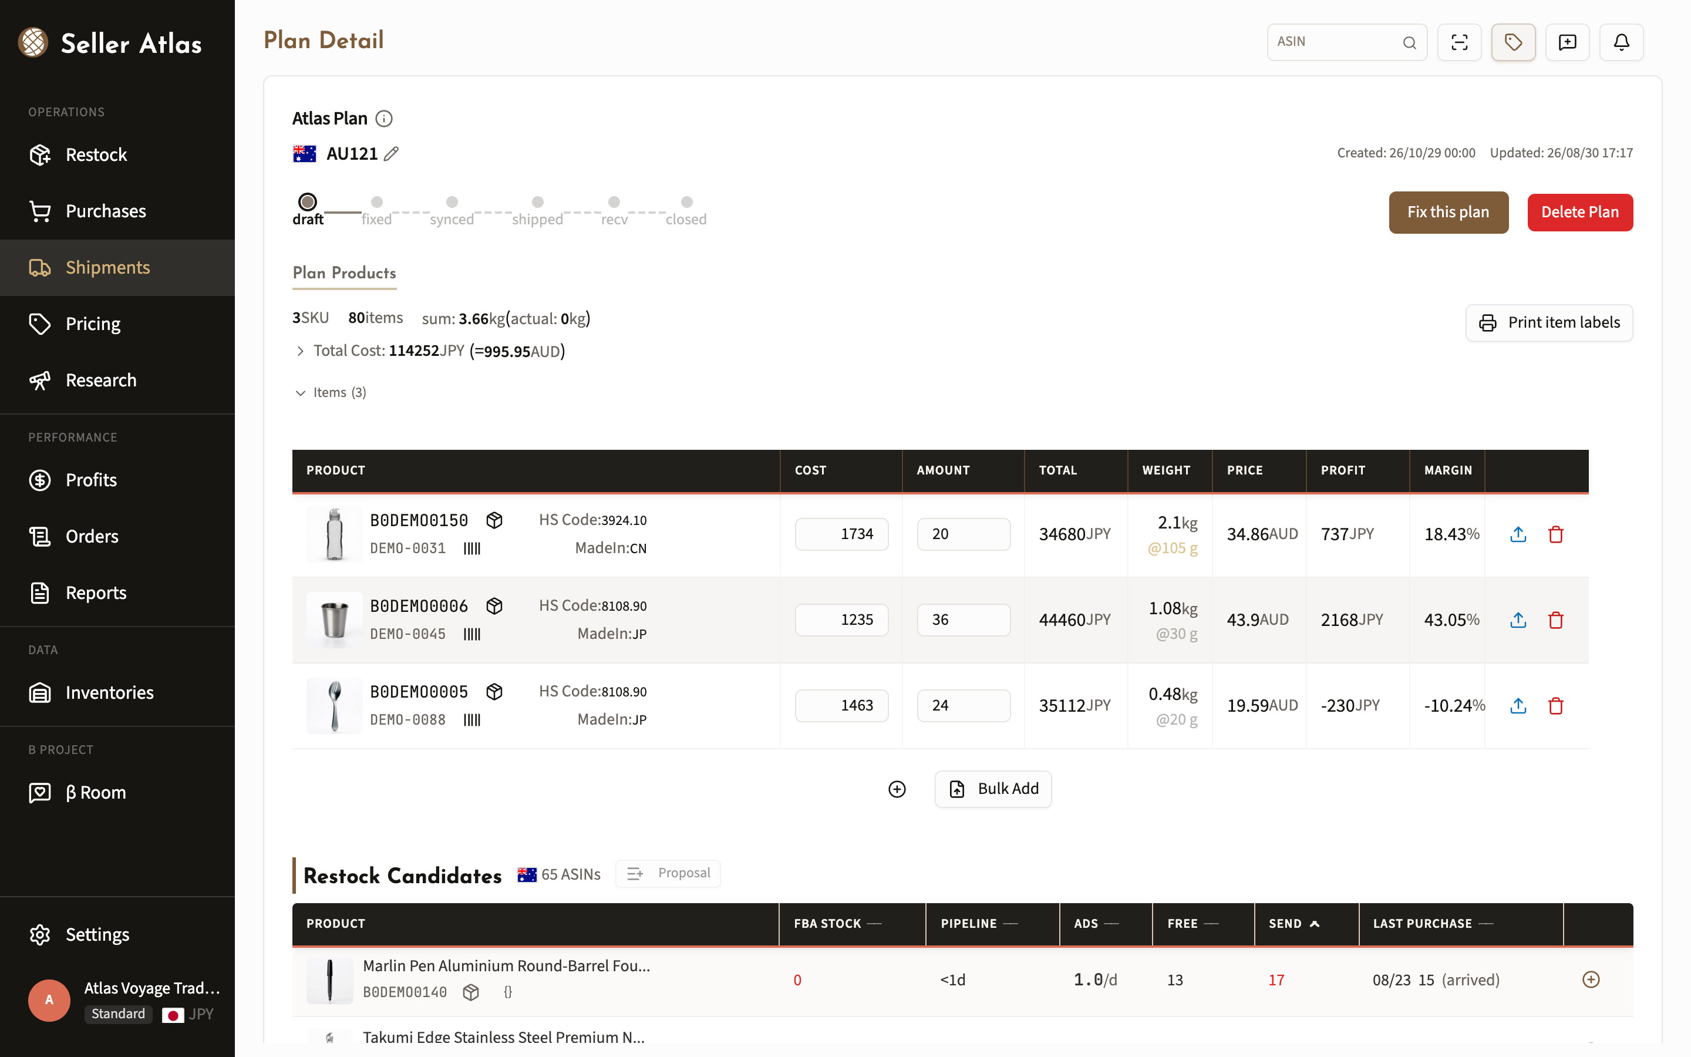The width and height of the screenshot is (1691, 1057).
Task: Open Restock in the sidebar
Action: pyautogui.click(x=117, y=154)
